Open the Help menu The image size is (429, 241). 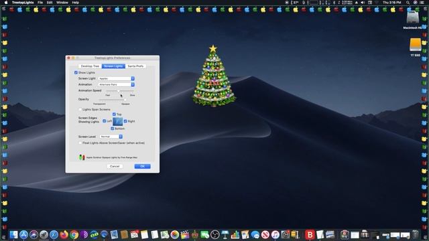(76, 3)
